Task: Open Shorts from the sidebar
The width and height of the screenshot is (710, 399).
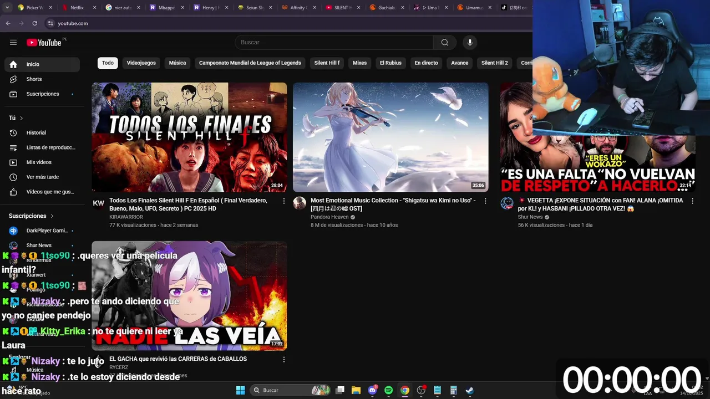Action: [42, 79]
